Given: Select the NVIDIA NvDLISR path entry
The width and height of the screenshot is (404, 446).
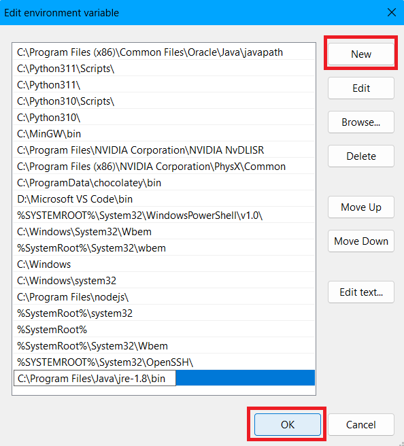Looking at the screenshot, I should [x=164, y=150].
